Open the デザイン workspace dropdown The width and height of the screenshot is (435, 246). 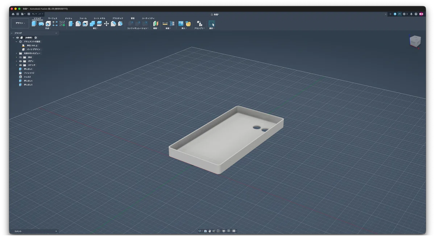pos(20,23)
